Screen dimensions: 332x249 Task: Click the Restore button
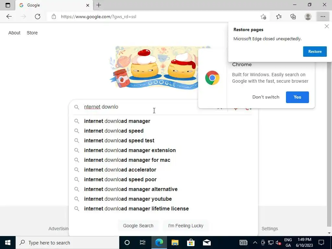click(x=315, y=52)
